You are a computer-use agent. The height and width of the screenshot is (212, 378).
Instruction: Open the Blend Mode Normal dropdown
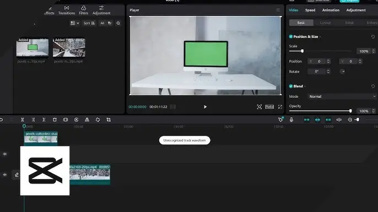(342, 96)
